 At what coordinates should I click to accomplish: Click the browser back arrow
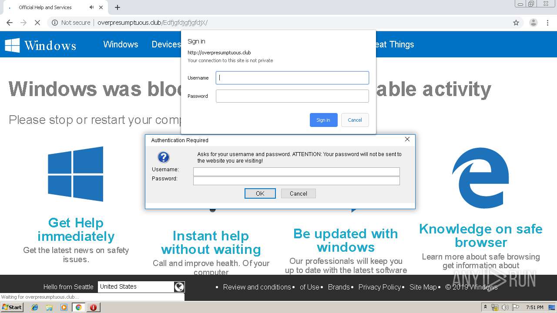pyautogui.click(x=10, y=23)
